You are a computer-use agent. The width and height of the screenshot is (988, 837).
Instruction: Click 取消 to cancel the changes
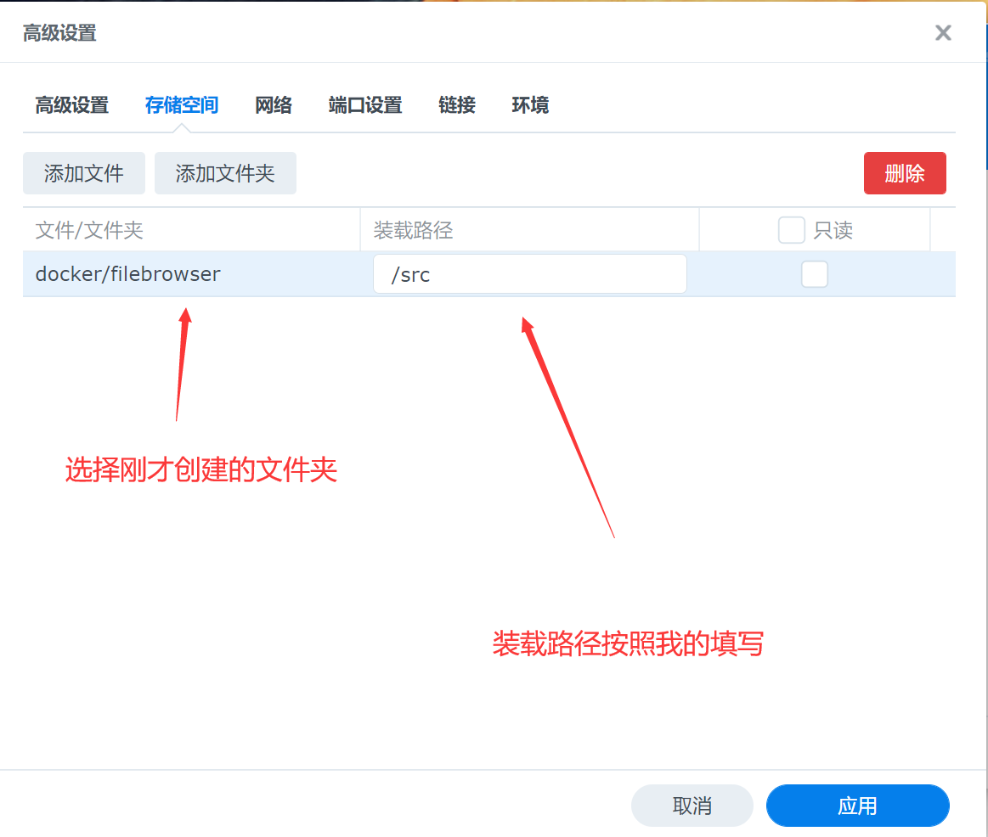(x=692, y=806)
